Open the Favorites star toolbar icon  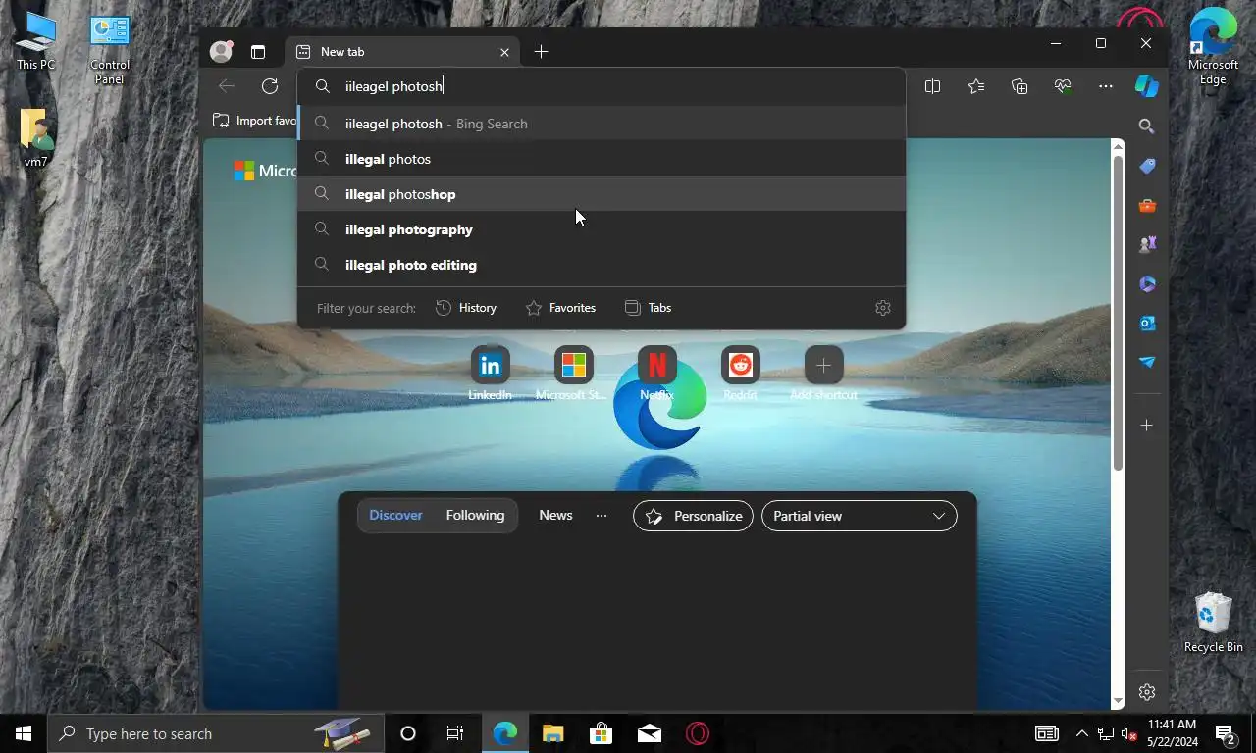coord(975,86)
